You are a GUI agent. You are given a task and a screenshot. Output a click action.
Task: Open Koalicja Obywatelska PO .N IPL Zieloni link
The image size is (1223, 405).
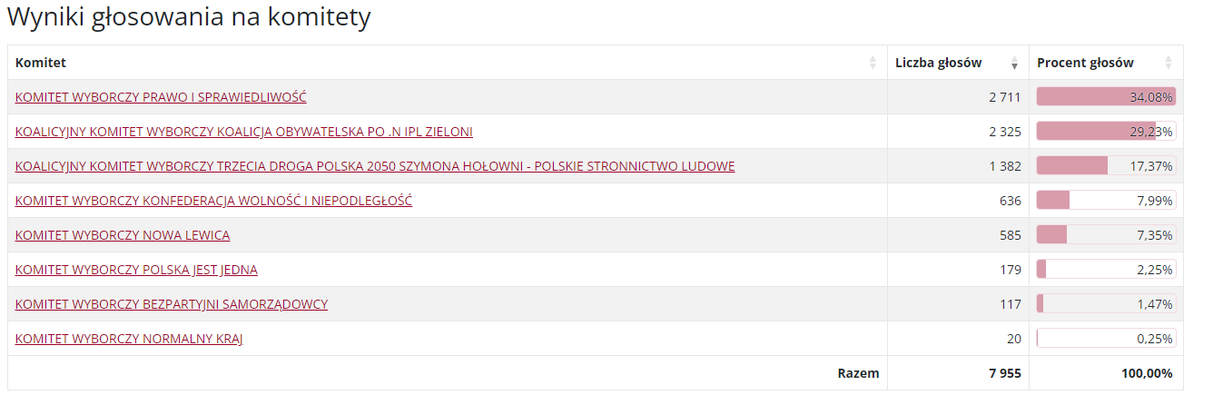(x=244, y=132)
